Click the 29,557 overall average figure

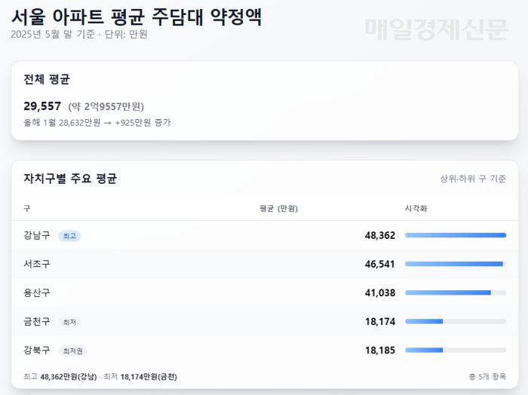42,106
